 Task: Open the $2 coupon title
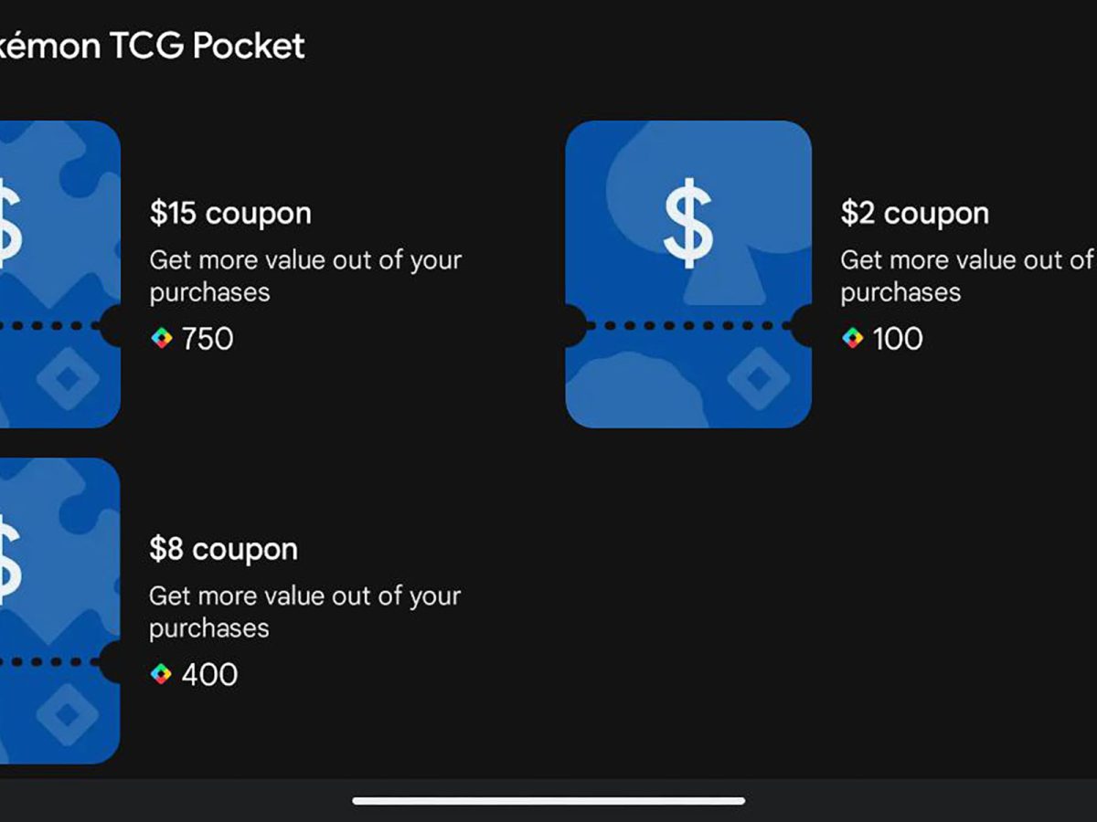pos(914,214)
